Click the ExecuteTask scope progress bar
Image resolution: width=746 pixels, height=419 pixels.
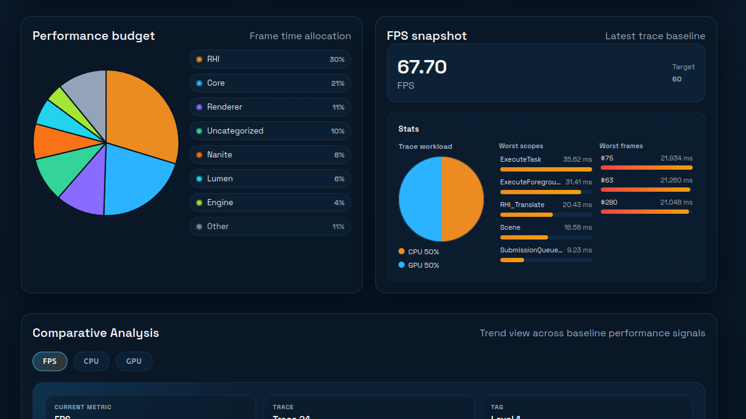coord(546,169)
